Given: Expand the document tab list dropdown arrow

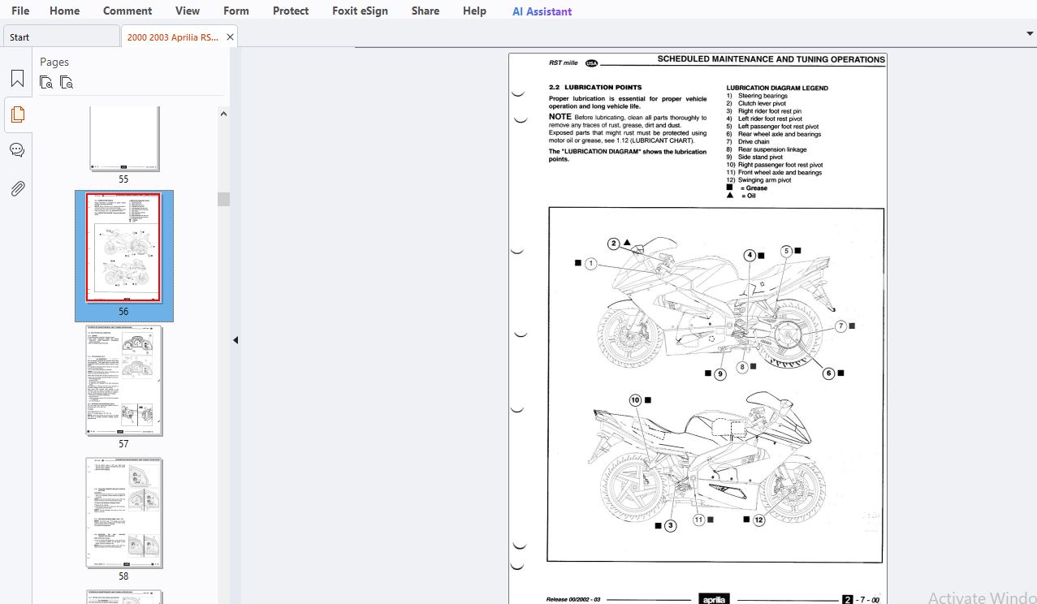Looking at the screenshot, I should click(x=1030, y=33).
